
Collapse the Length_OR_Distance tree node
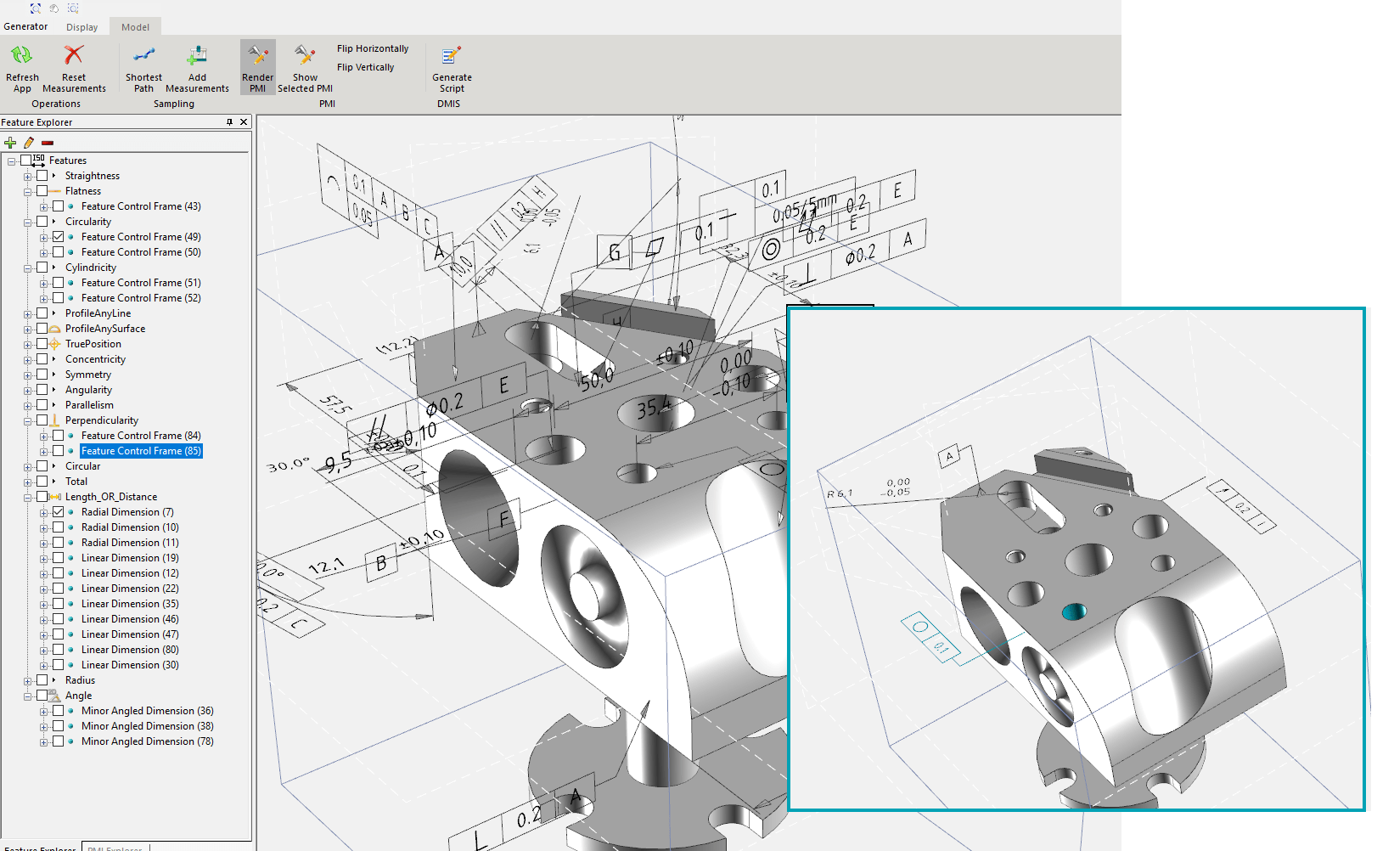click(28, 498)
